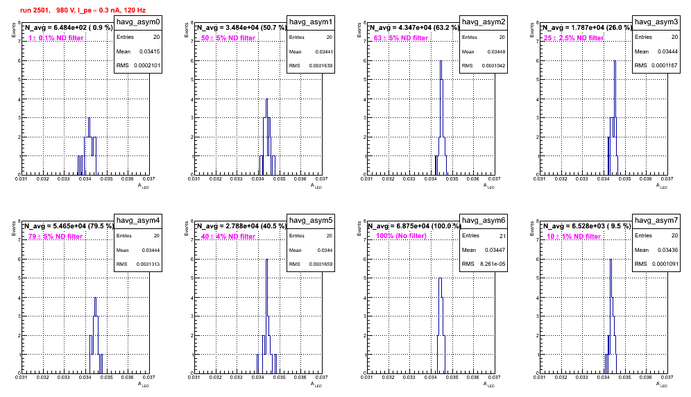Click N_avg = 5.465e+04 (79.5 %) label
Screen dimensions: 691x397
[x=69, y=226]
